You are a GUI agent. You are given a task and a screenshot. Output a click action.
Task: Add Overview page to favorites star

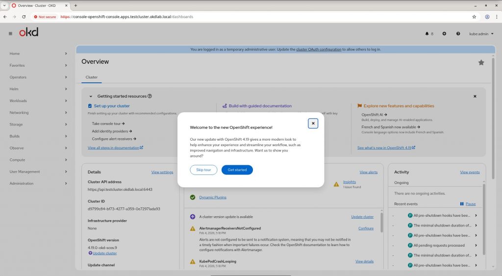point(481,62)
